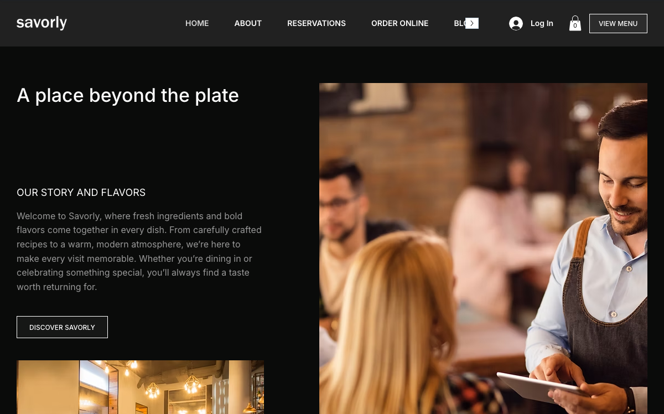The image size is (664, 414).
Task: Click the Log In link
Action: click(542, 23)
